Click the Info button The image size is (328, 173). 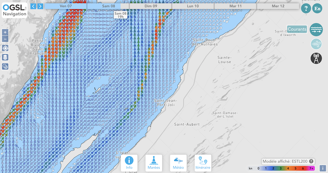click(x=129, y=163)
